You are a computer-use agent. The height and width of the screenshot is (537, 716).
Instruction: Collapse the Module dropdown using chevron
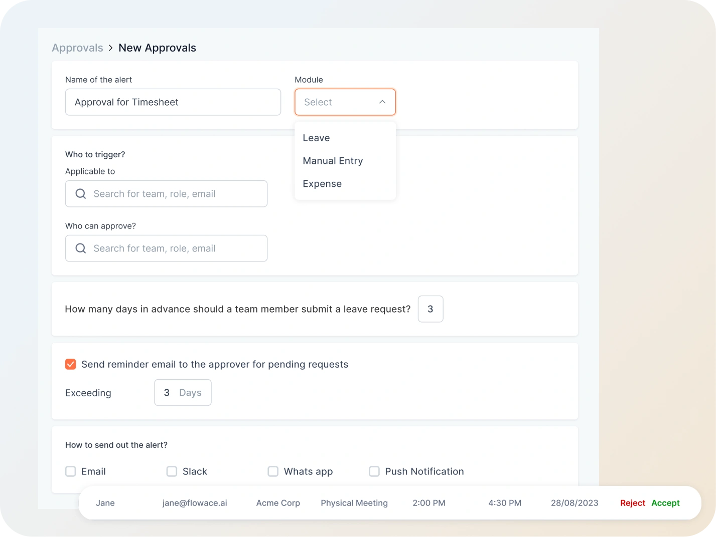[x=382, y=102]
